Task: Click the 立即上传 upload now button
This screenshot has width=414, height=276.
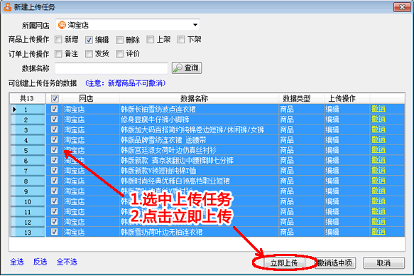Action: pyautogui.click(x=284, y=263)
